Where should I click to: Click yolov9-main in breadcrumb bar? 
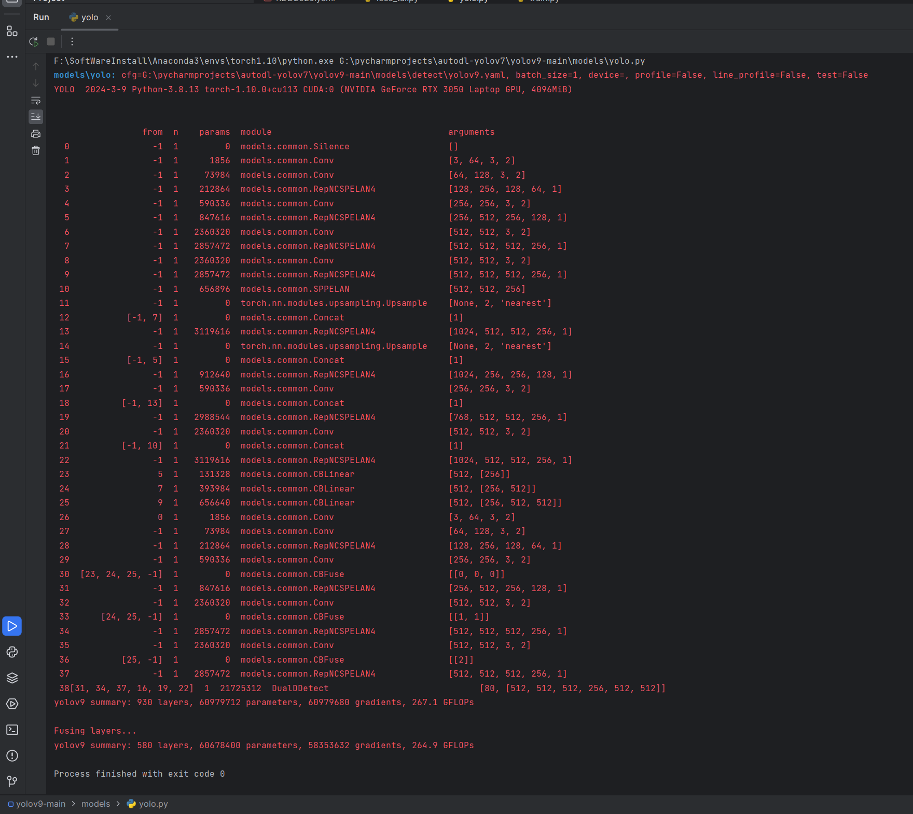click(37, 804)
